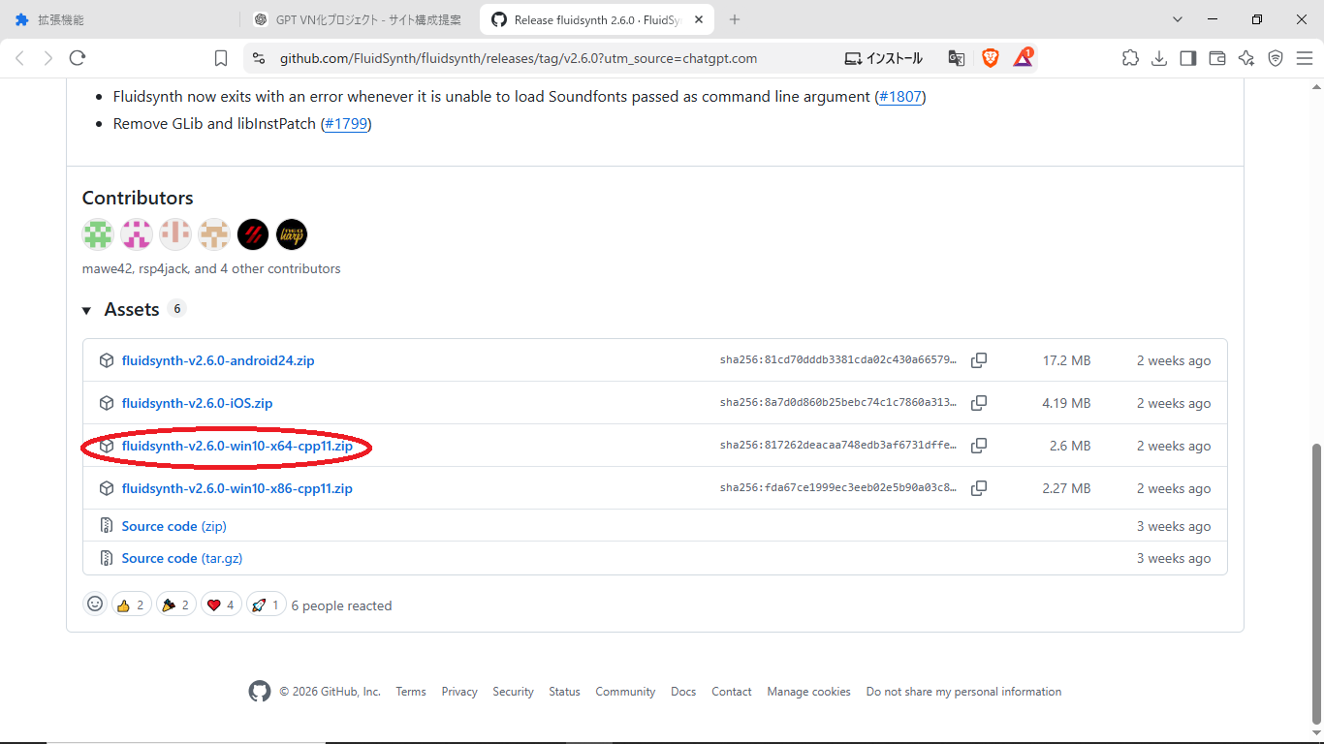Open the tab search dropdown chevron
Image resolution: width=1324 pixels, height=744 pixels.
tap(1178, 19)
